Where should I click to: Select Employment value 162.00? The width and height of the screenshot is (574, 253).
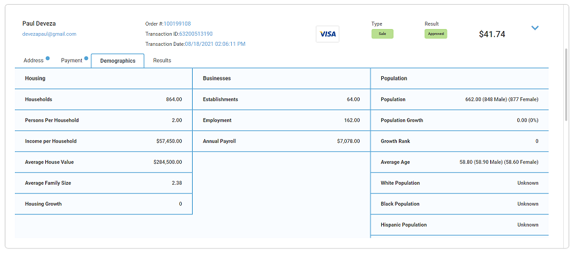click(x=352, y=120)
